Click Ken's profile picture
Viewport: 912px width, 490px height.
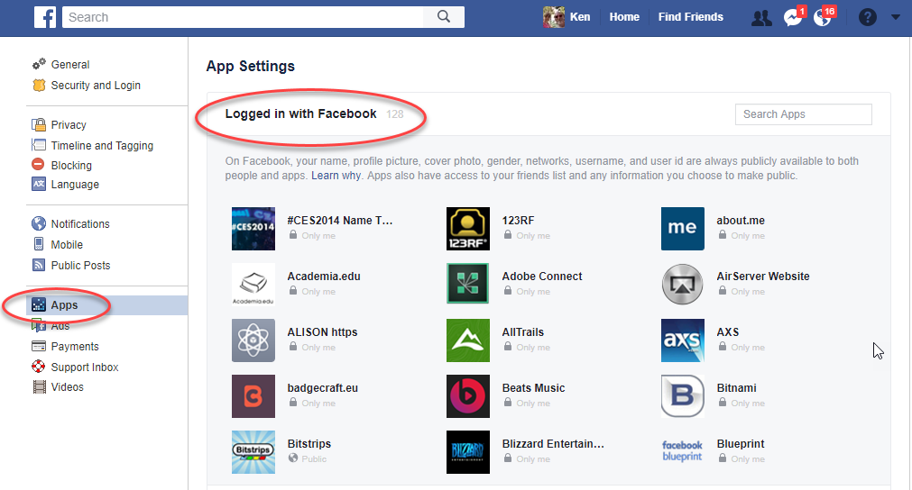click(x=554, y=17)
